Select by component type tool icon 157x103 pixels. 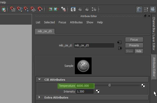pos(3,9)
